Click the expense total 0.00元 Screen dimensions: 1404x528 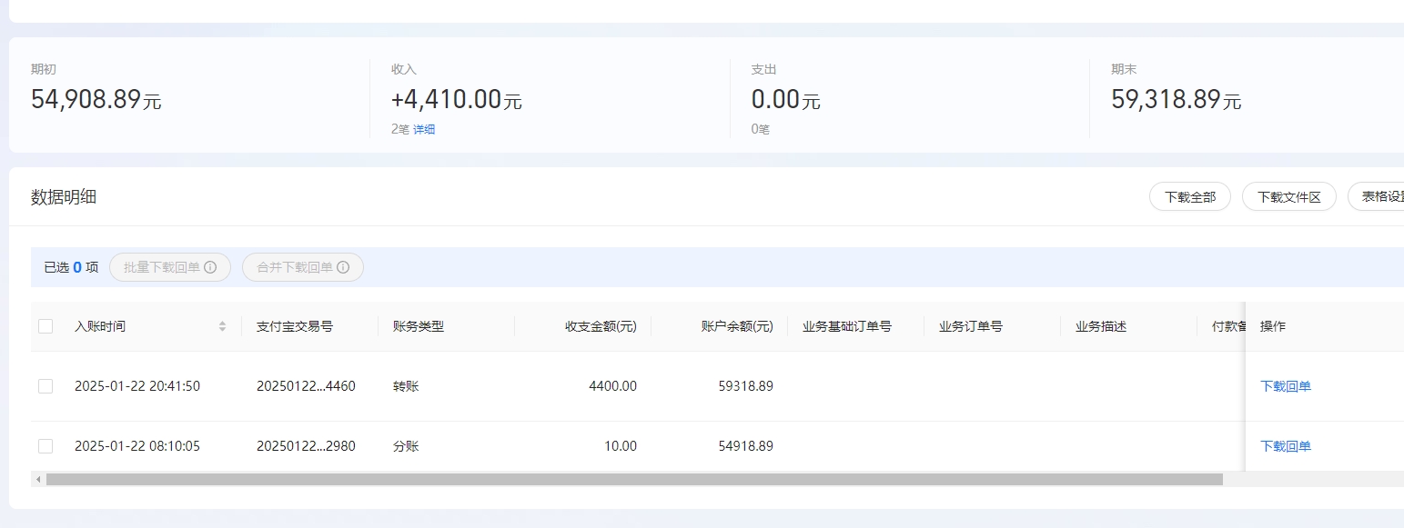tap(786, 99)
